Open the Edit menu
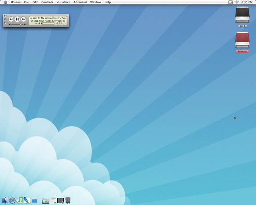 (35, 2)
